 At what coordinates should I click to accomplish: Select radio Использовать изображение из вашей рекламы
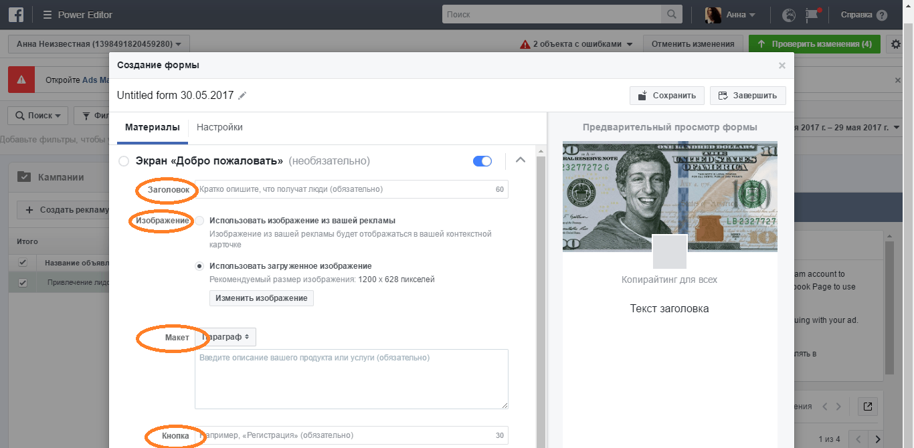point(199,221)
